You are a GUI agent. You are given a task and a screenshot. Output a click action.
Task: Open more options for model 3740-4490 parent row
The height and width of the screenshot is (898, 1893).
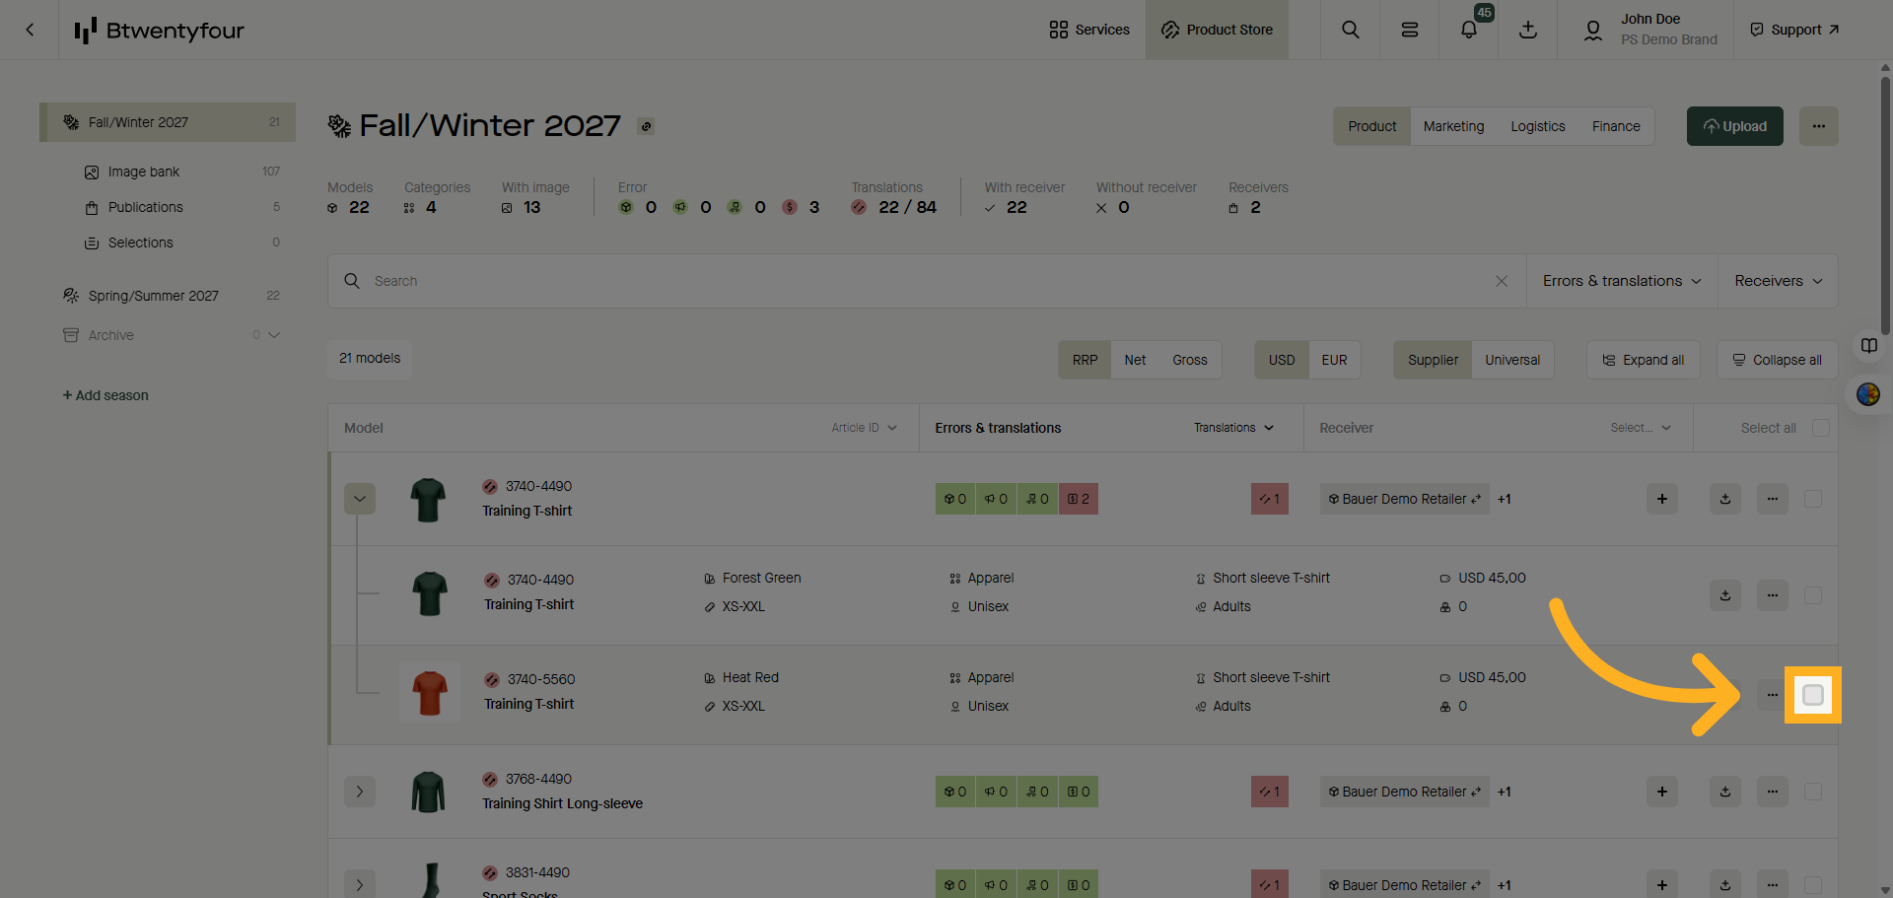pyautogui.click(x=1773, y=499)
